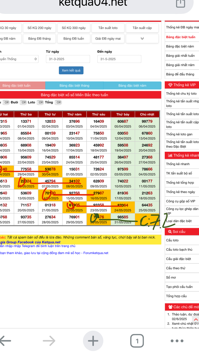
Task: Open a new tab with plus icon
Action: (93, 341)
